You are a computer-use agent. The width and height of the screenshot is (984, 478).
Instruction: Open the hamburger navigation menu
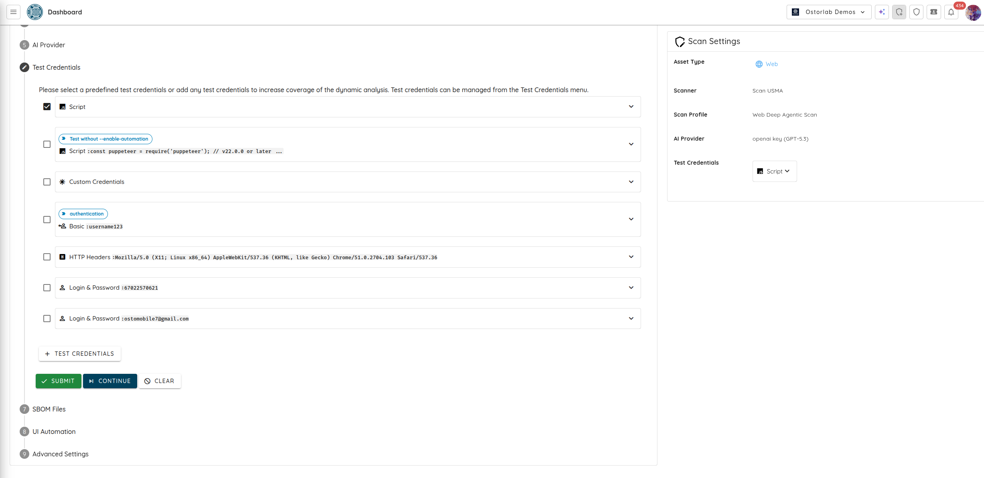click(x=13, y=12)
